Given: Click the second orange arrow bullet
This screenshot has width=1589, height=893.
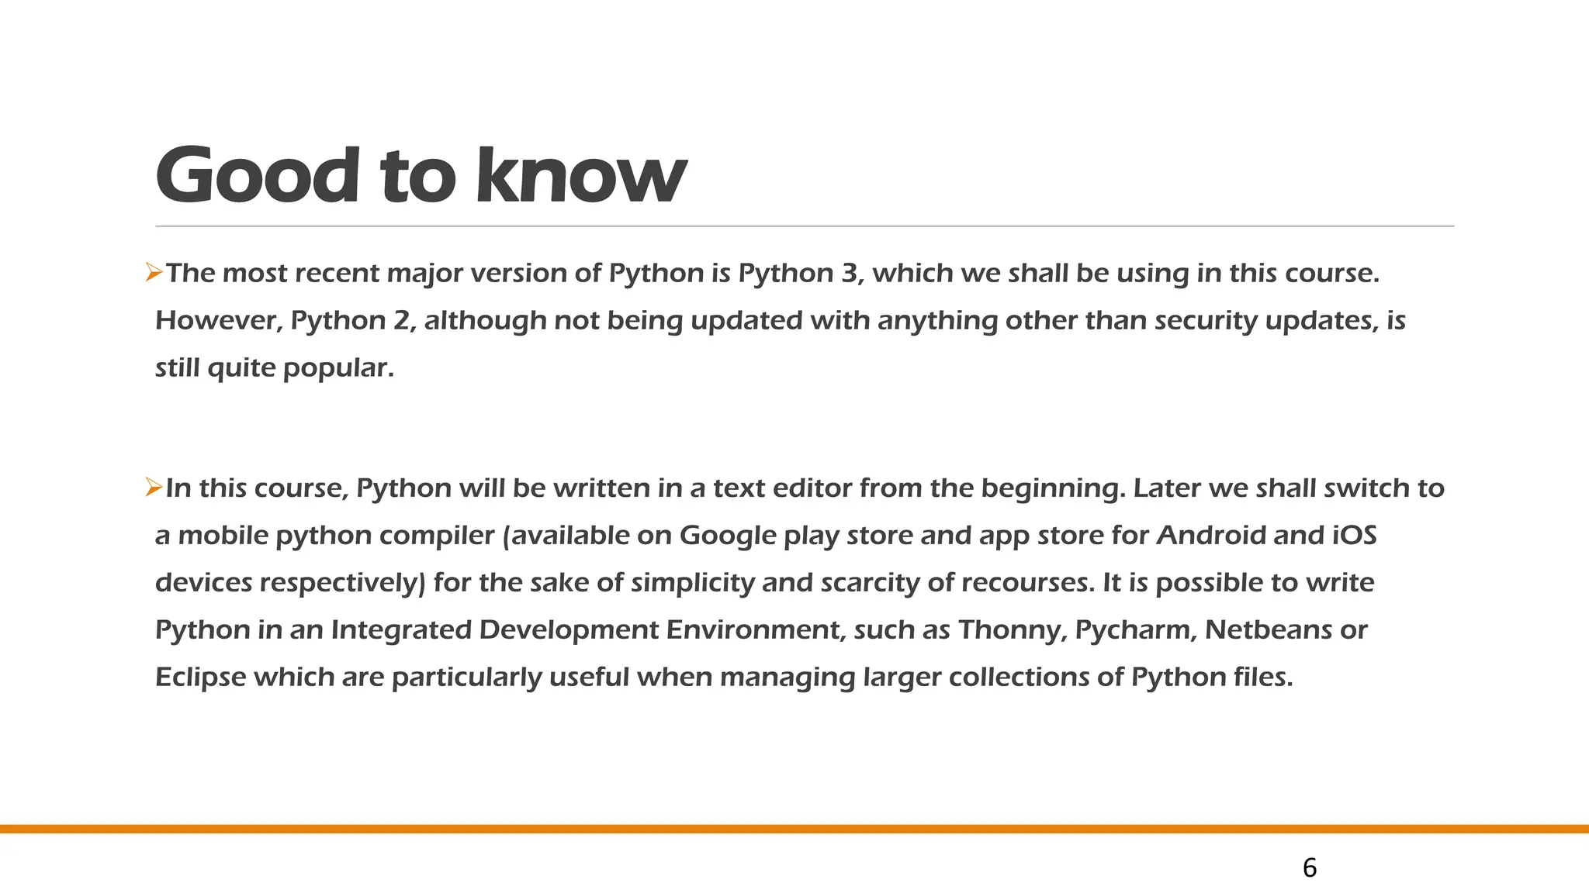Looking at the screenshot, I should coord(153,488).
